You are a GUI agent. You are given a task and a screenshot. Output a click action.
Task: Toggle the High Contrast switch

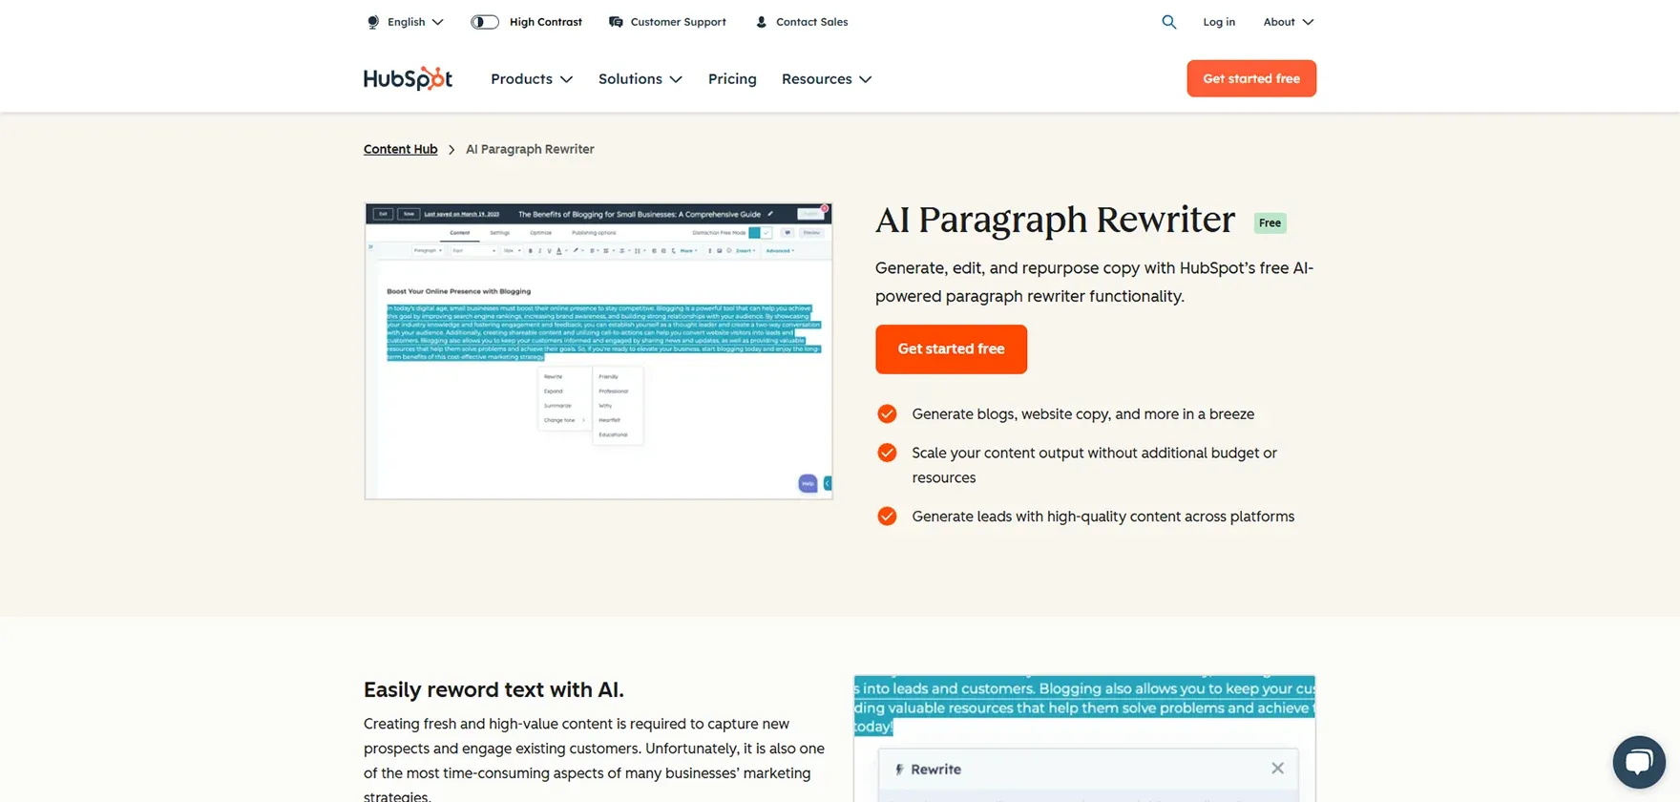(x=485, y=22)
